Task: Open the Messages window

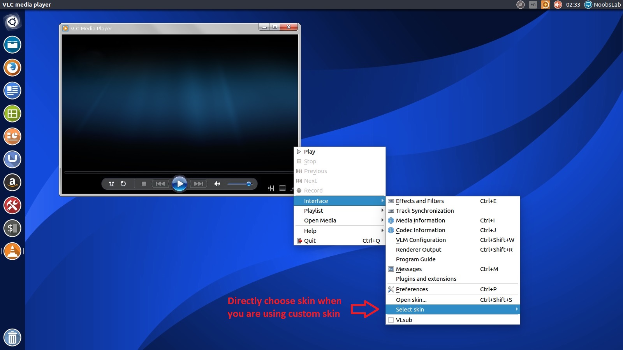Action: [453, 269]
